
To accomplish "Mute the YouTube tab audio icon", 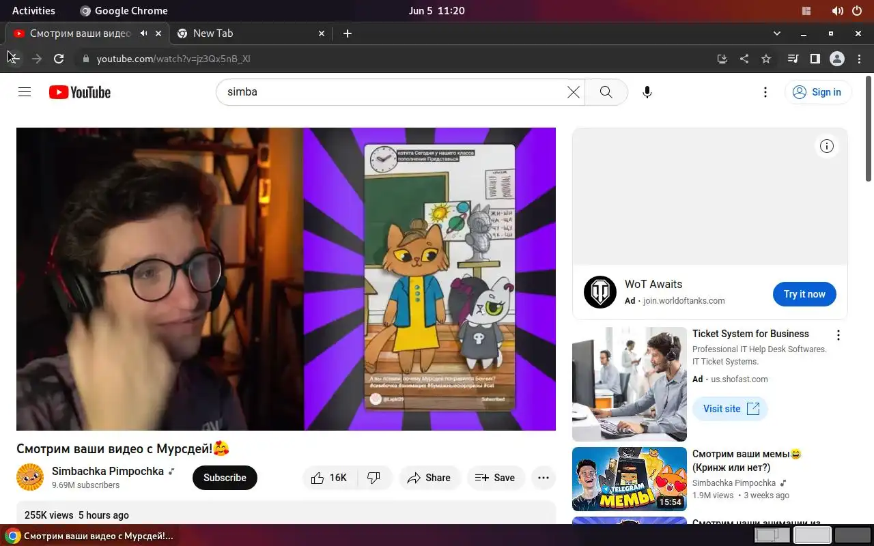I will coord(143,33).
